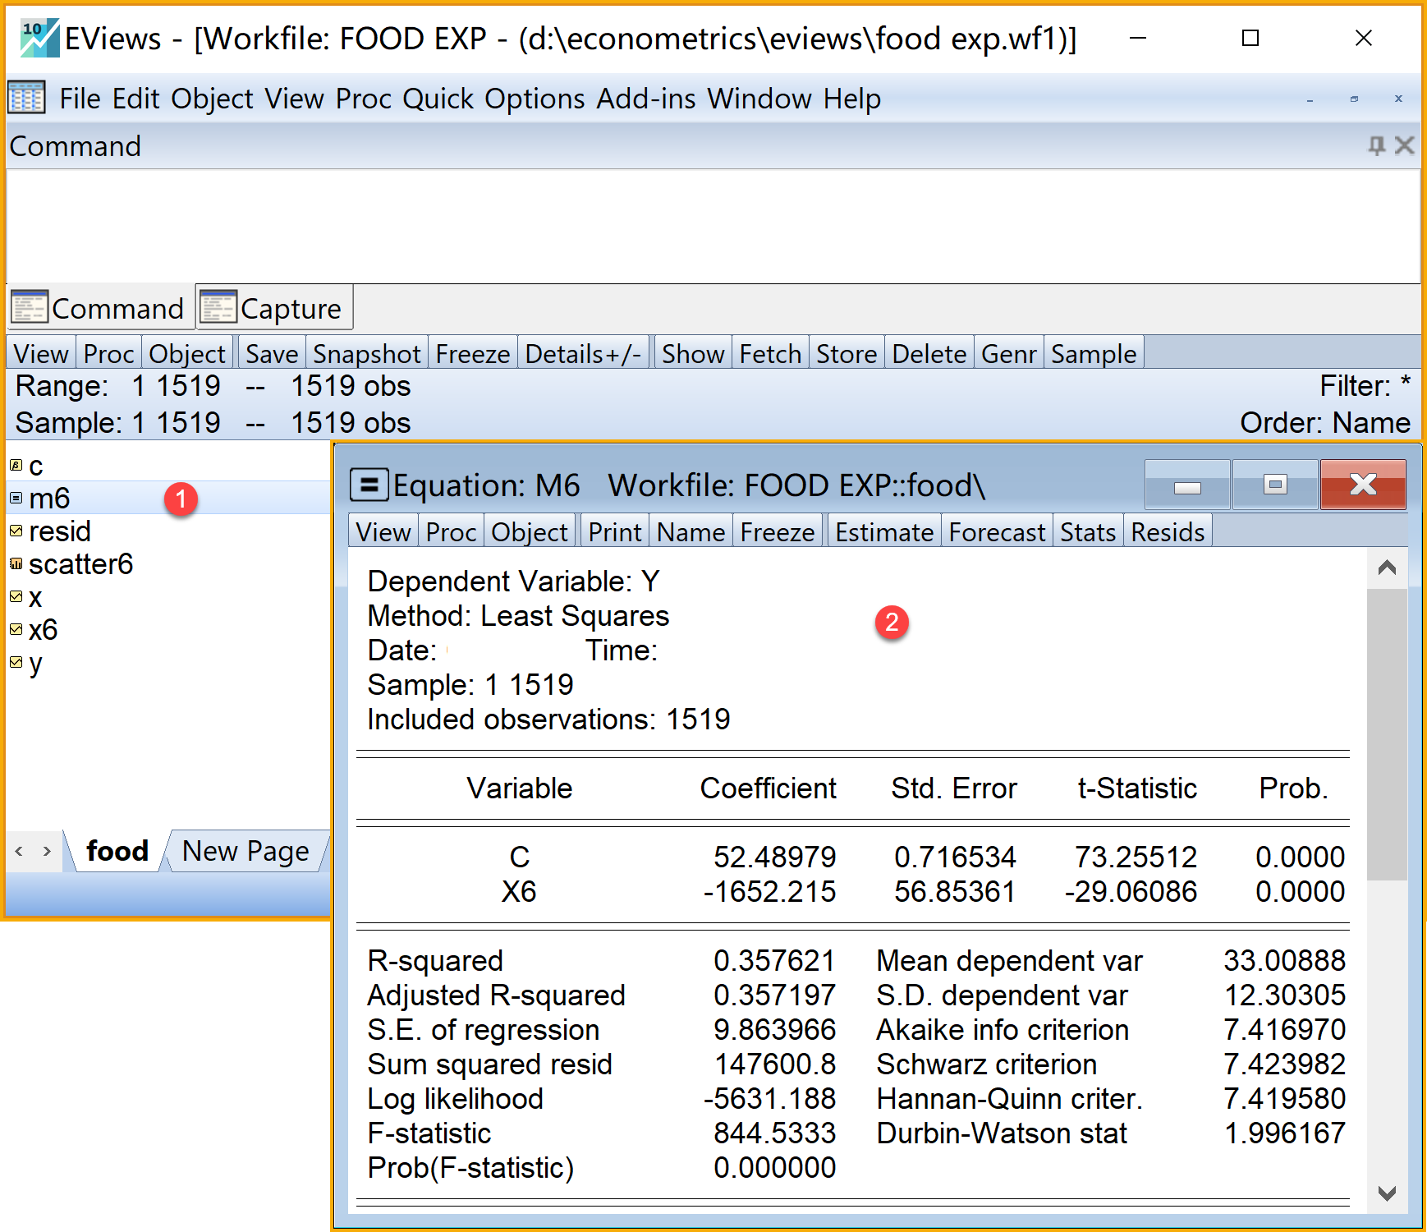The width and height of the screenshot is (1427, 1232).
Task: Click the Estimate button in equation window
Action: [883, 532]
